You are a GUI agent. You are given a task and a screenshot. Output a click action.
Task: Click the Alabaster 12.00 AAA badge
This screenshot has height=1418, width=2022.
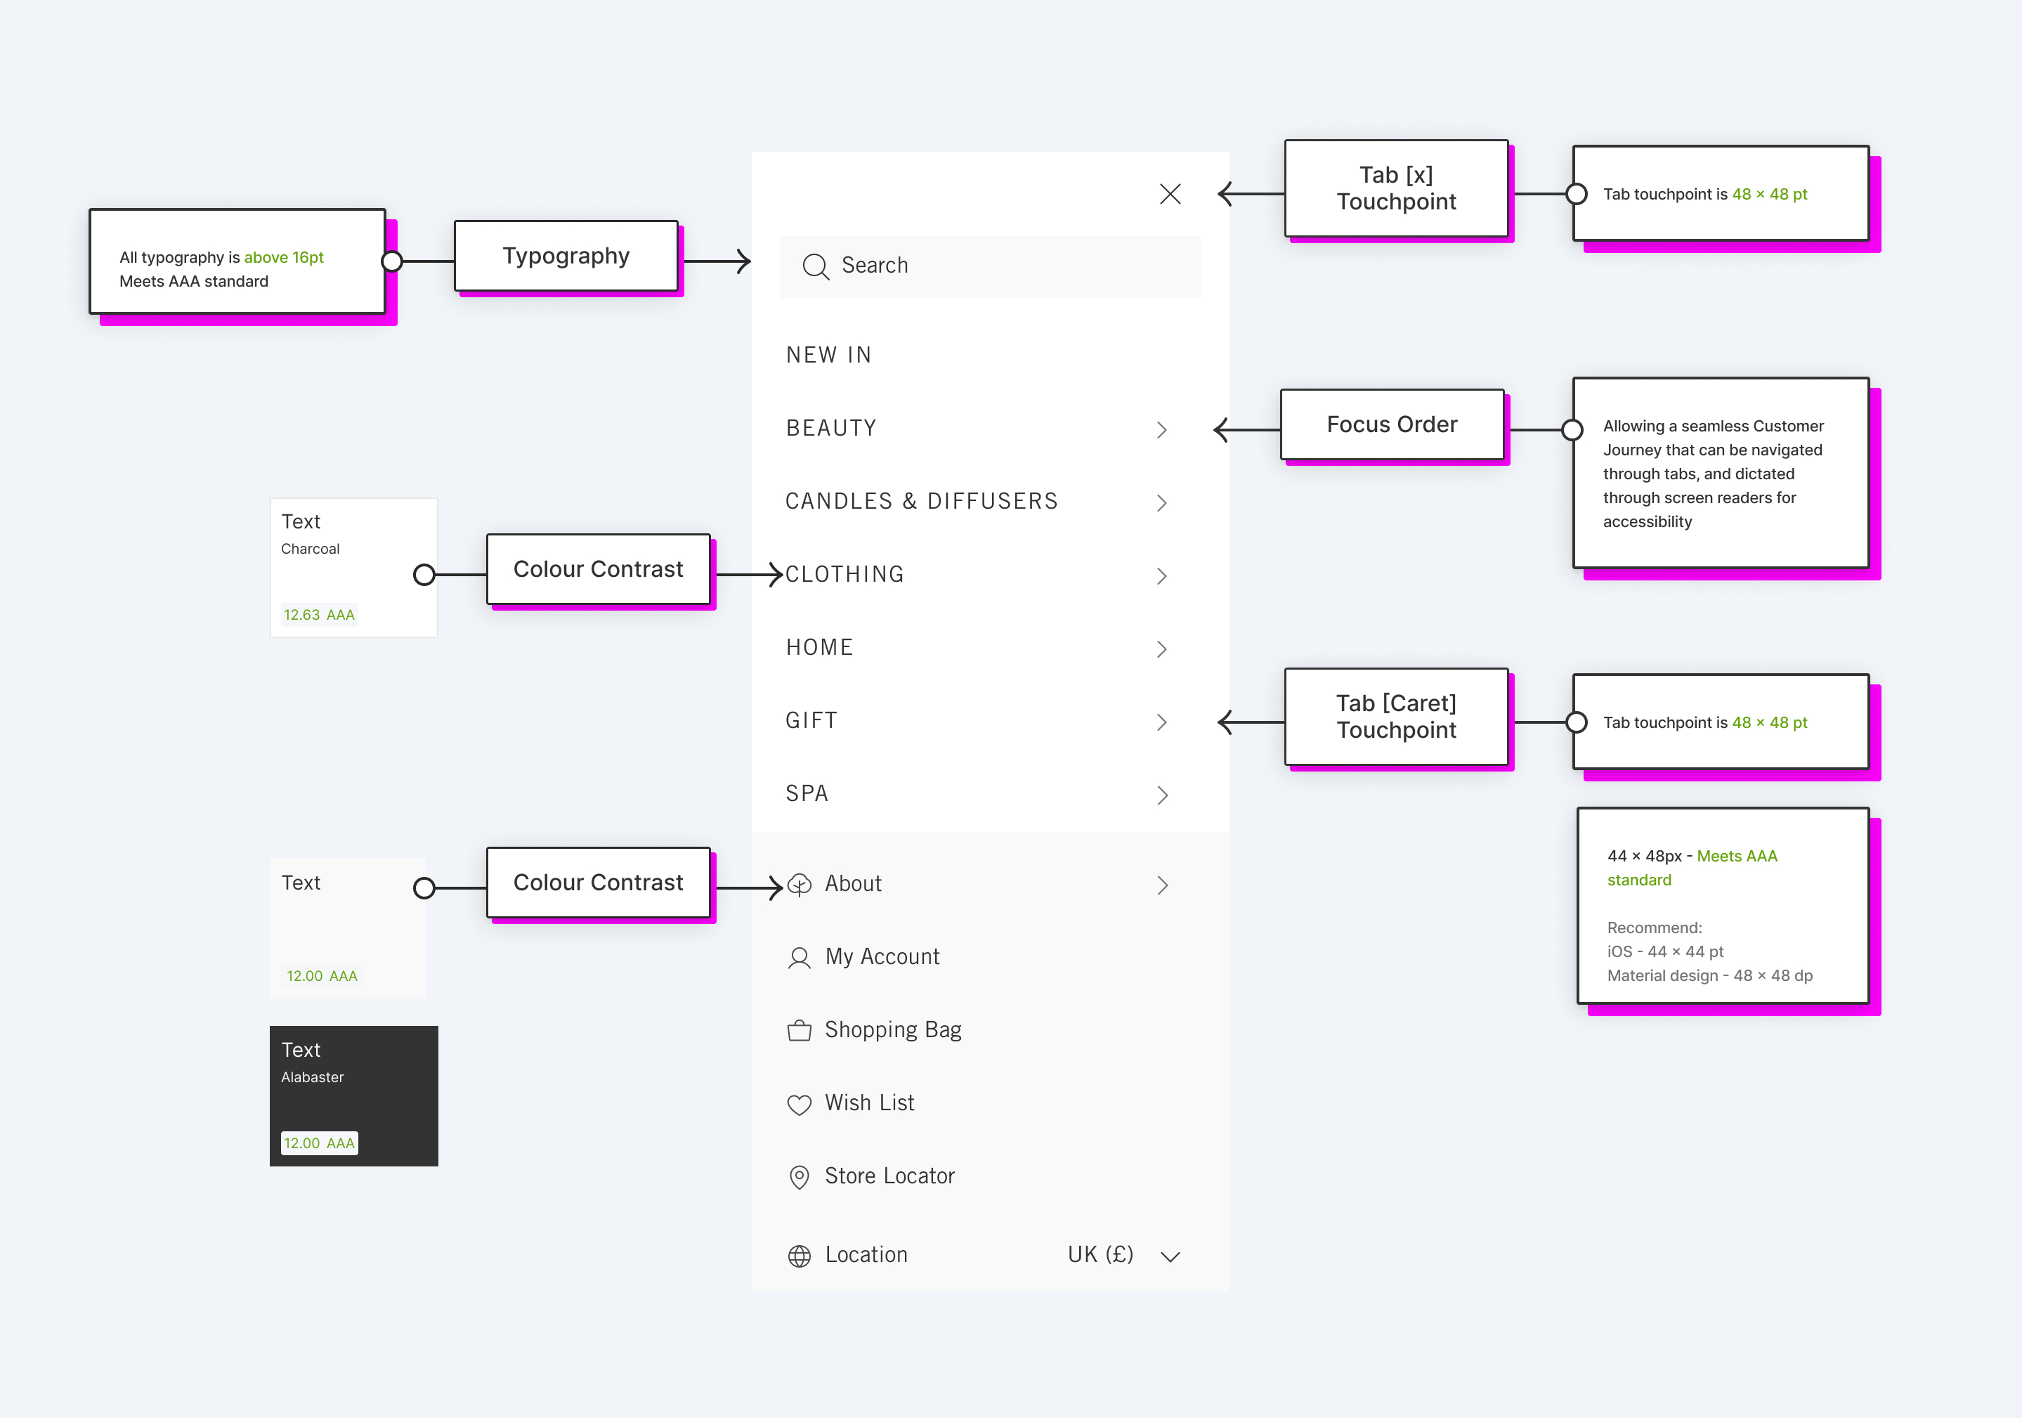point(319,1143)
